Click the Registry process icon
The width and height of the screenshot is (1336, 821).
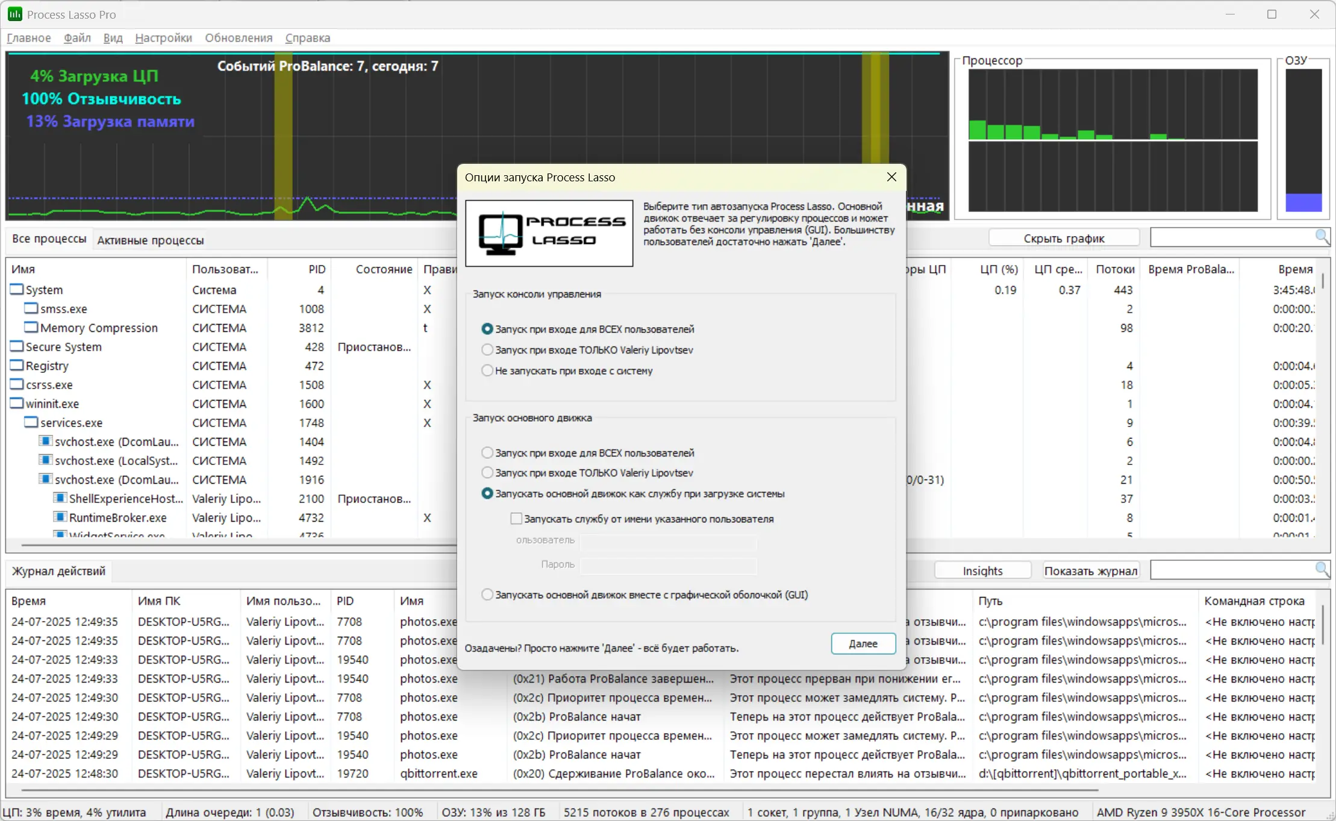pyautogui.click(x=17, y=366)
